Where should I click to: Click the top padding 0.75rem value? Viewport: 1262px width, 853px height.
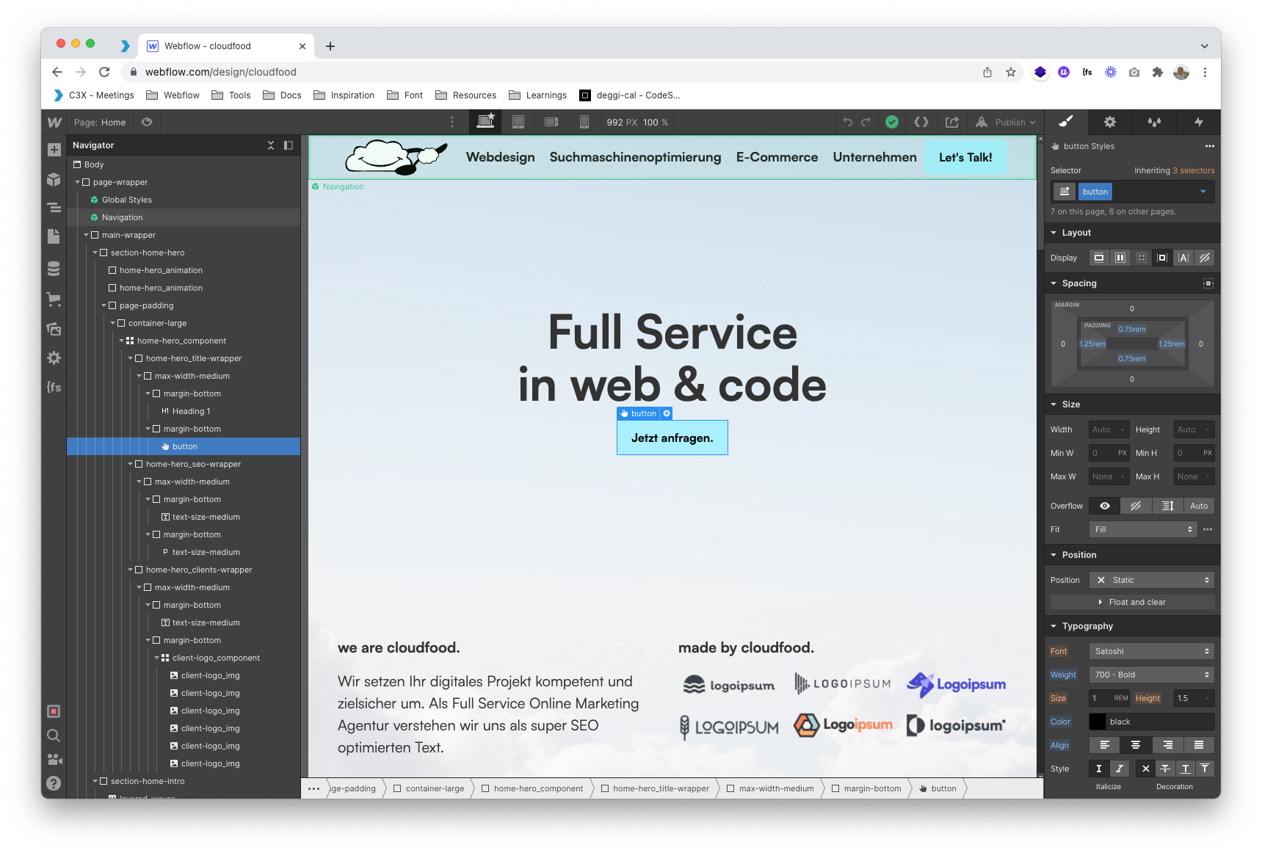coord(1132,329)
